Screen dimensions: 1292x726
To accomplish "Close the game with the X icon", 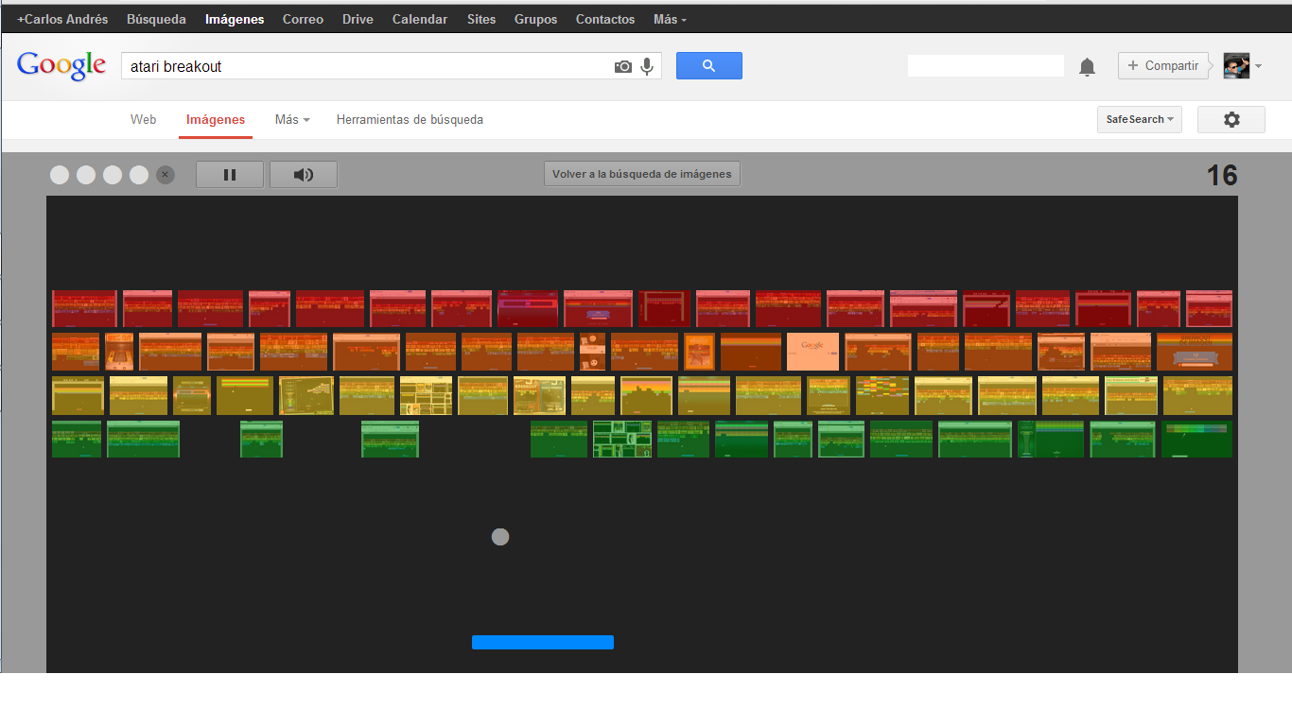I will click(166, 175).
